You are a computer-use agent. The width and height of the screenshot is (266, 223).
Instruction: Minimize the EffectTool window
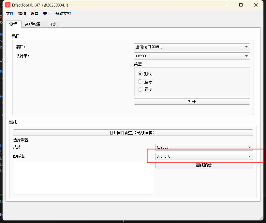click(226, 5)
